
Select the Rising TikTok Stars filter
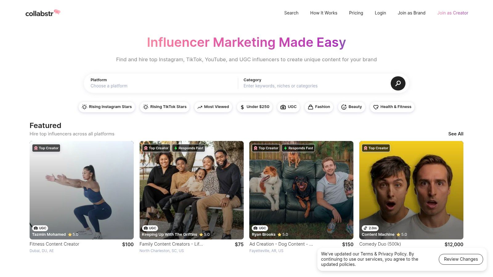pos(165,107)
